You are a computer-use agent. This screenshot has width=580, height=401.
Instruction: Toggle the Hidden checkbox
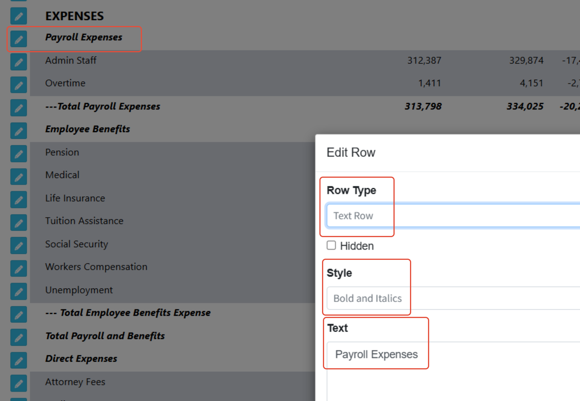[x=331, y=245]
